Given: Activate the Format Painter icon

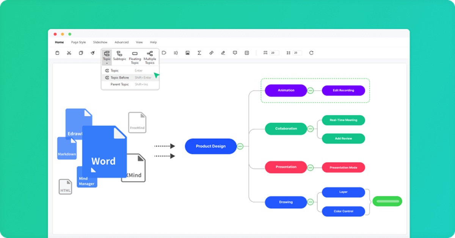Looking at the screenshot, I should pos(93,53).
